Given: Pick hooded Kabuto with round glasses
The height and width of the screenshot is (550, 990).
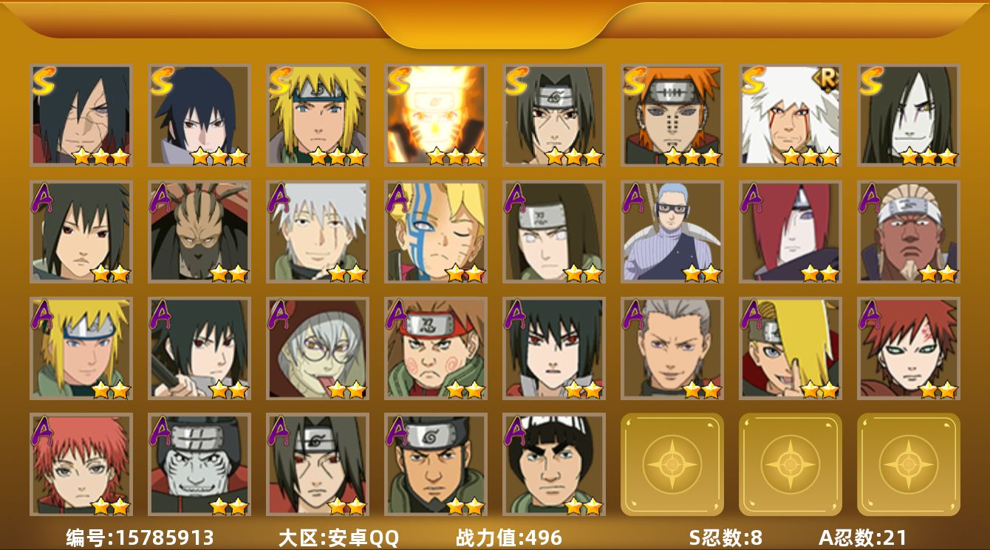Looking at the screenshot, I should 318,348.
